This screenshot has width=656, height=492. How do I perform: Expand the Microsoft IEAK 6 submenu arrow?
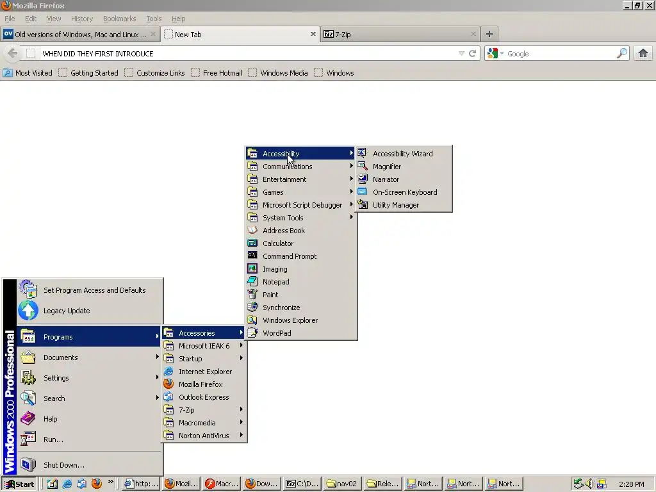pyautogui.click(x=242, y=345)
